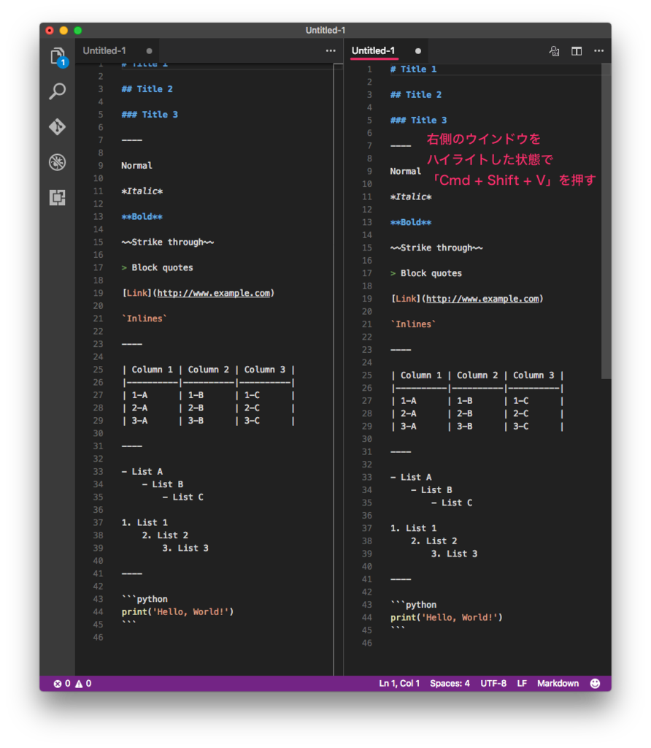This screenshot has width=651, height=748.
Task: Click example.com link in right editor
Action: point(482,299)
